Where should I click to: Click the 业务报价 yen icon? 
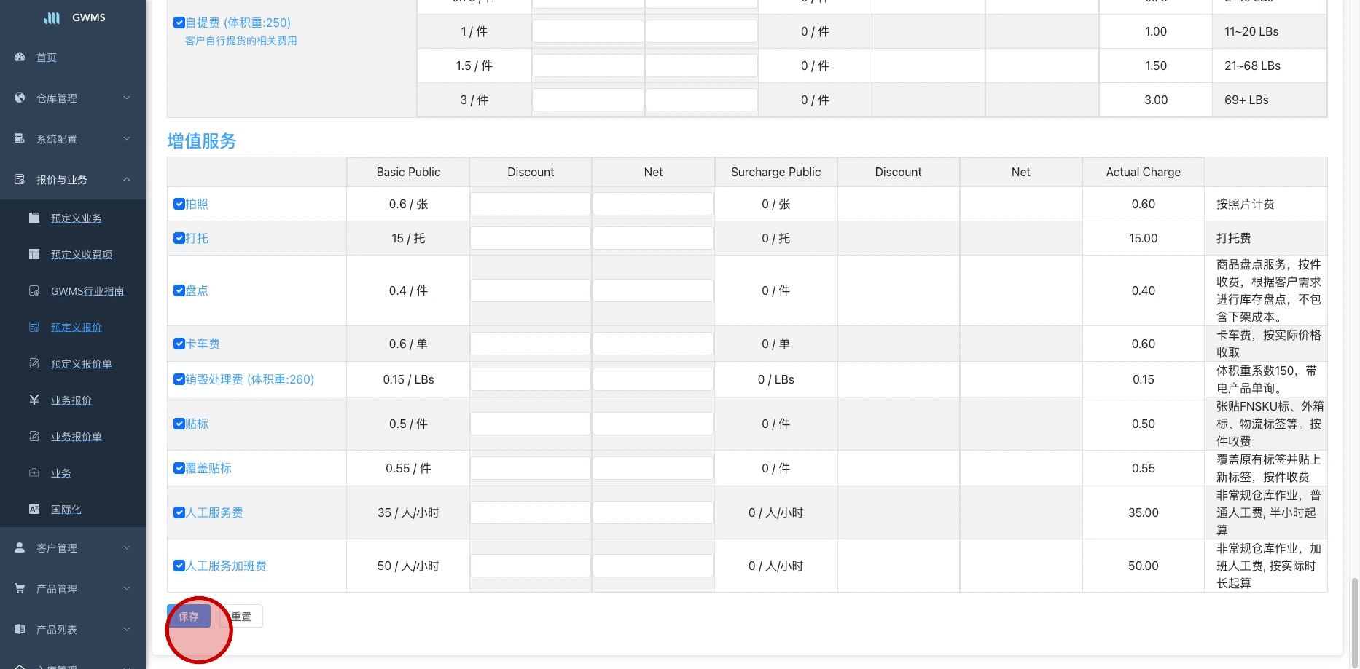(34, 400)
